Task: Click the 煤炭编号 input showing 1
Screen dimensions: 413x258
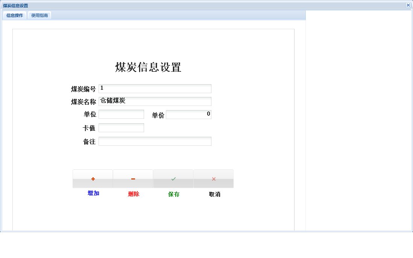Action: [x=155, y=88]
